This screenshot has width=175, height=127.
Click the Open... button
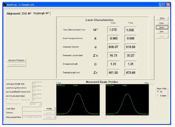[x=162, y=23]
